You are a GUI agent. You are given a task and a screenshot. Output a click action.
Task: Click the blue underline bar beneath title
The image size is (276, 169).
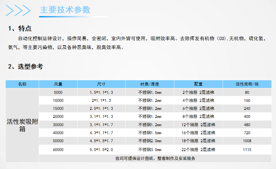[x=74, y=17]
